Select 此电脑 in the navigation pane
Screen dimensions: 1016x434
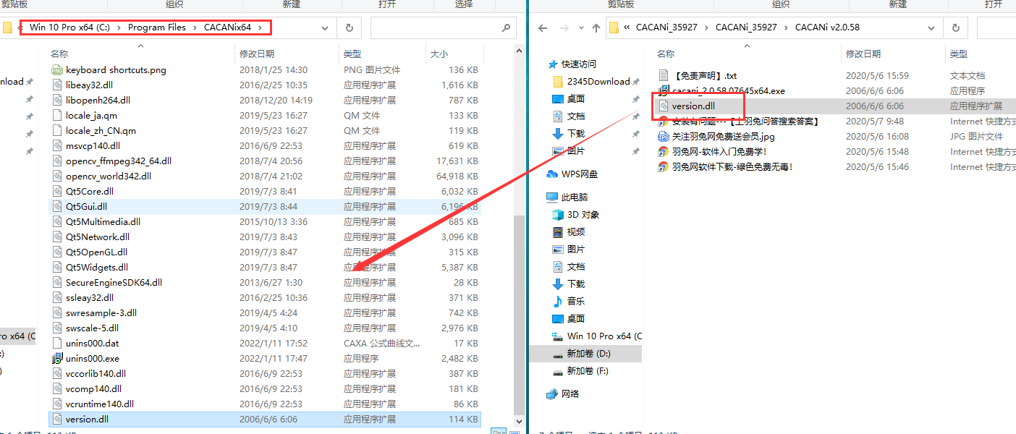point(574,197)
